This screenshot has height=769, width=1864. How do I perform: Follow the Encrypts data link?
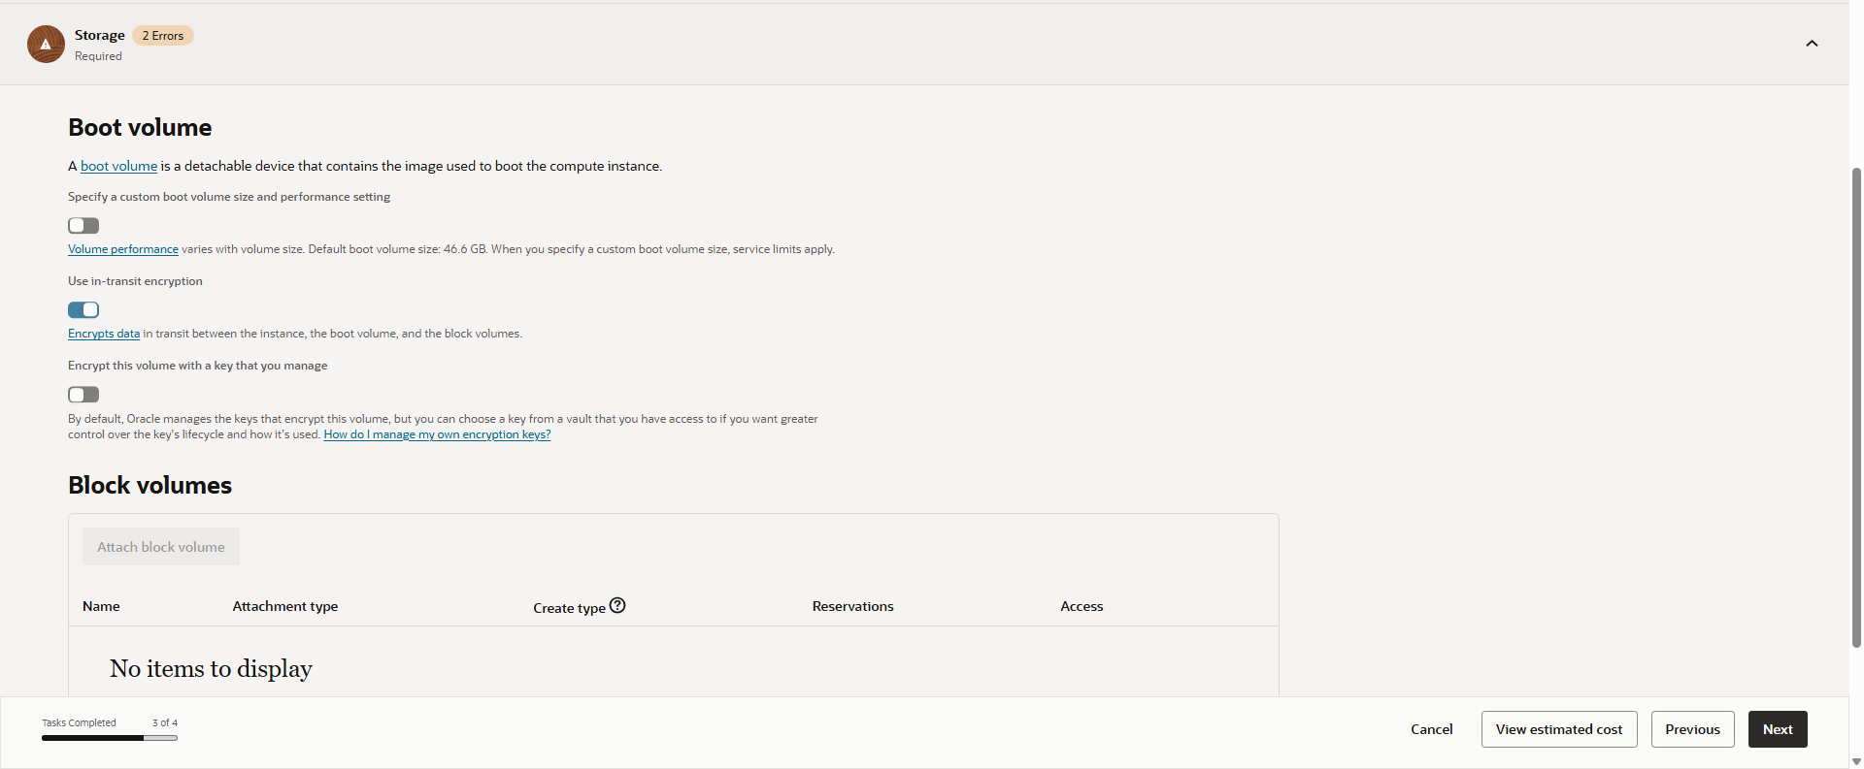tap(104, 334)
